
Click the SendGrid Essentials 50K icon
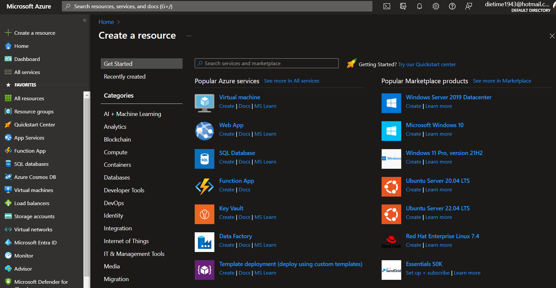pos(391,270)
